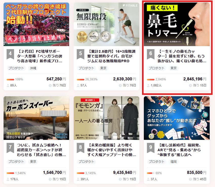Open the 一生モノの鼻毛カッター title link
The height and width of the screenshot is (187, 215).
point(182,56)
